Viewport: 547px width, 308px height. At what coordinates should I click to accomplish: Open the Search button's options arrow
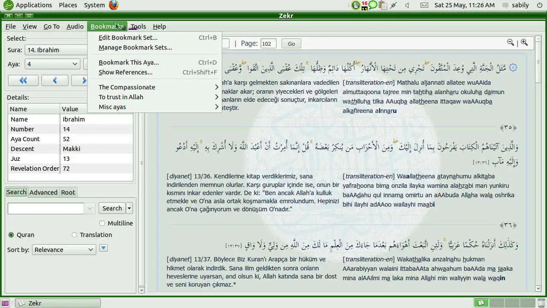point(129,208)
